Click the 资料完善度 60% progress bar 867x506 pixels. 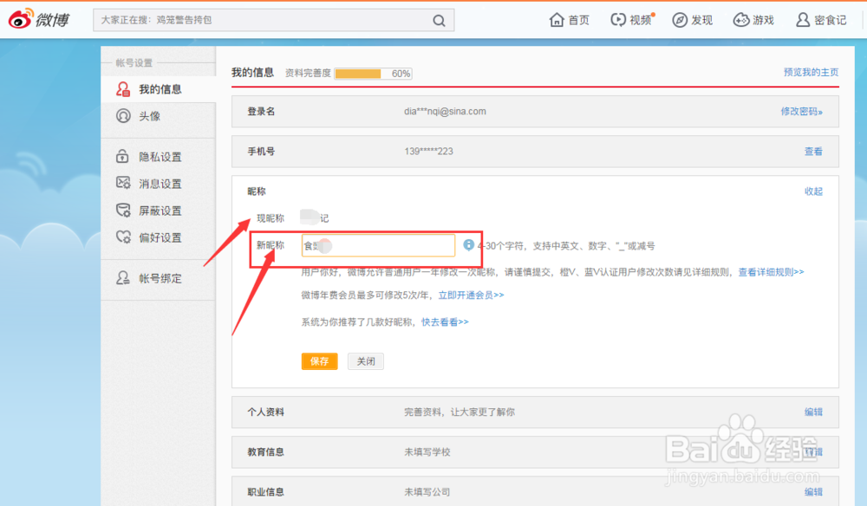click(373, 74)
